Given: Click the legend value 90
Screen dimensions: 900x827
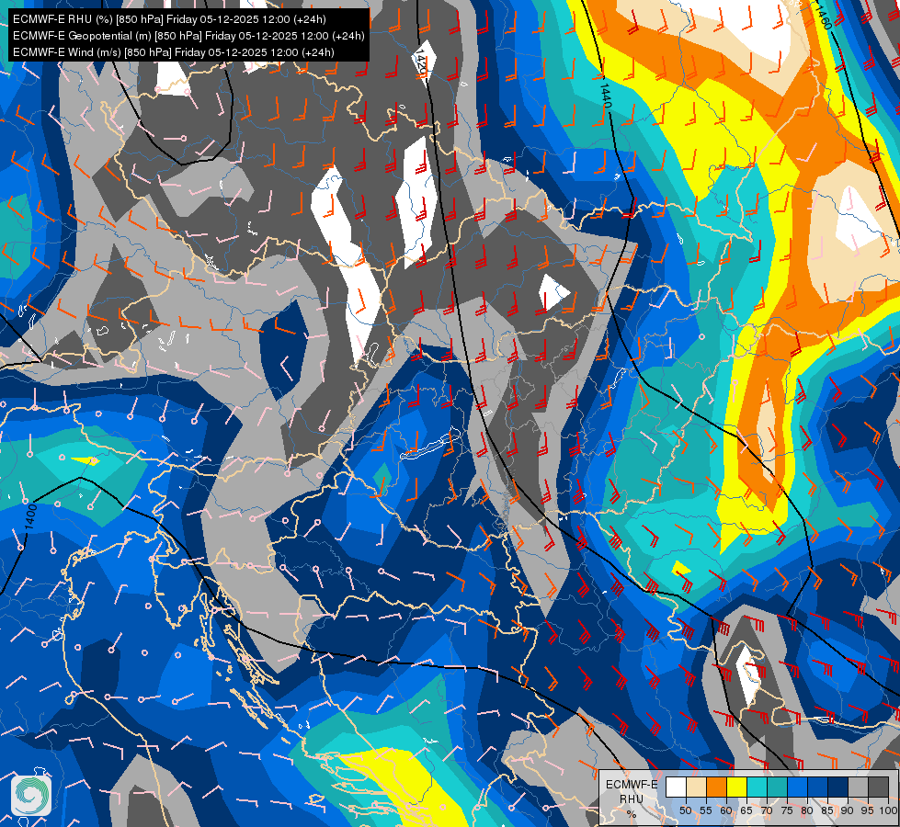Looking at the screenshot, I should point(848,810).
